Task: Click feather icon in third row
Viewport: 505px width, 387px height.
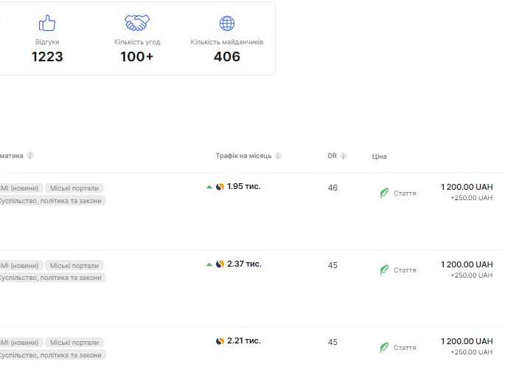Action: click(384, 347)
